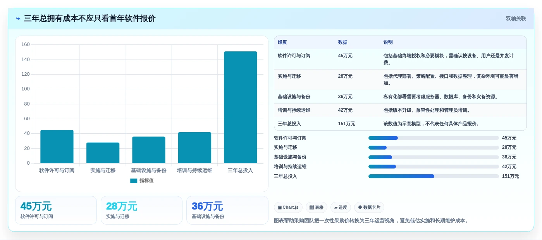Click the 三年总投入 bar in chart

[x=241, y=107]
